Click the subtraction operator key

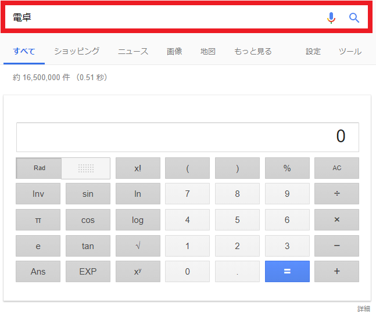pos(336,246)
